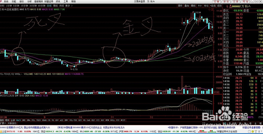263x134 pixels.
Task: Open the 工具 menu
Action: click(x=66, y=2)
